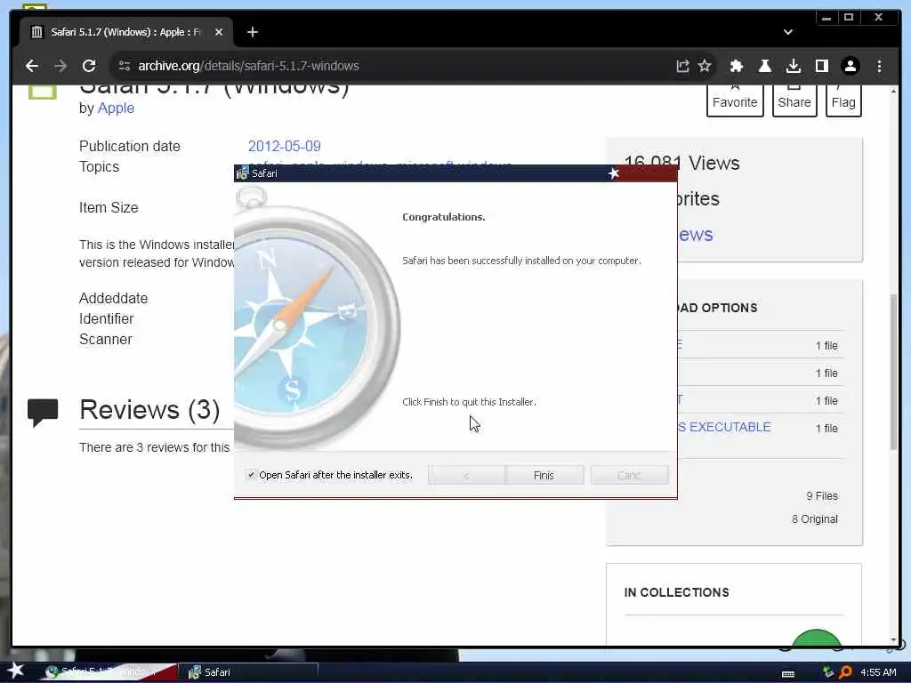Click the Item Size label
The height and width of the screenshot is (683, 911).
(x=109, y=208)
